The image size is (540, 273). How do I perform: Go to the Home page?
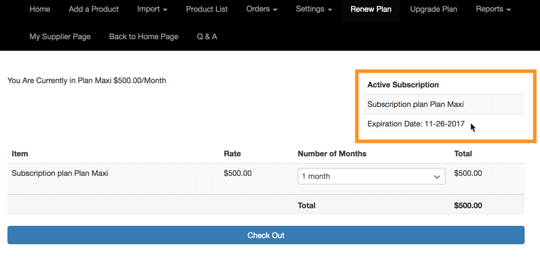click(40, 9)
